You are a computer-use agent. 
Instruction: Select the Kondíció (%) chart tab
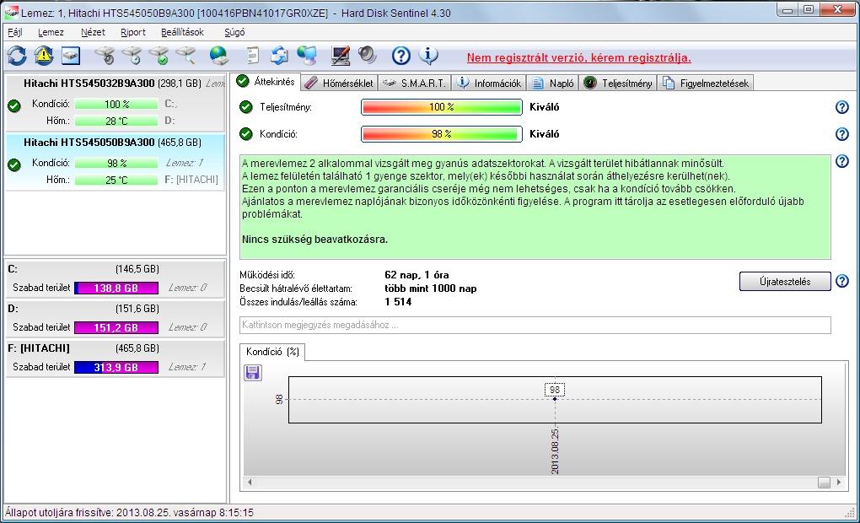(272, 352)
